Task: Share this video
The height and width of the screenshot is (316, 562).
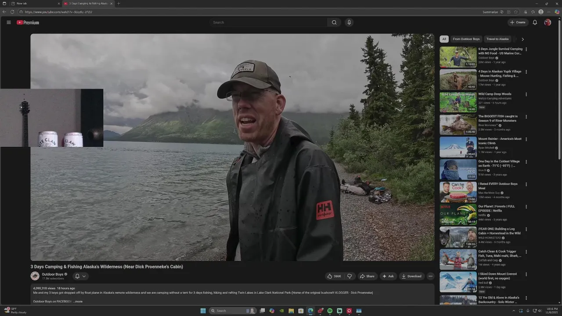Action: 367,276
